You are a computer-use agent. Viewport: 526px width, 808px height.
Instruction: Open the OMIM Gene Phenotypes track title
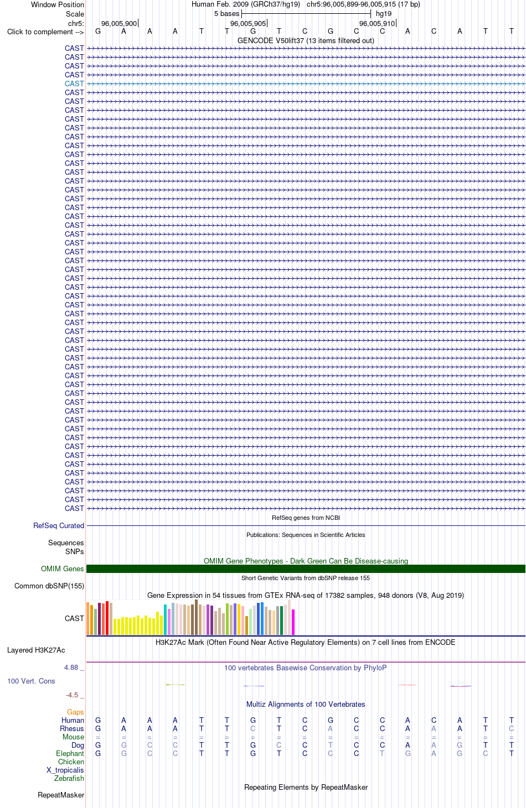tap(306, 561)
